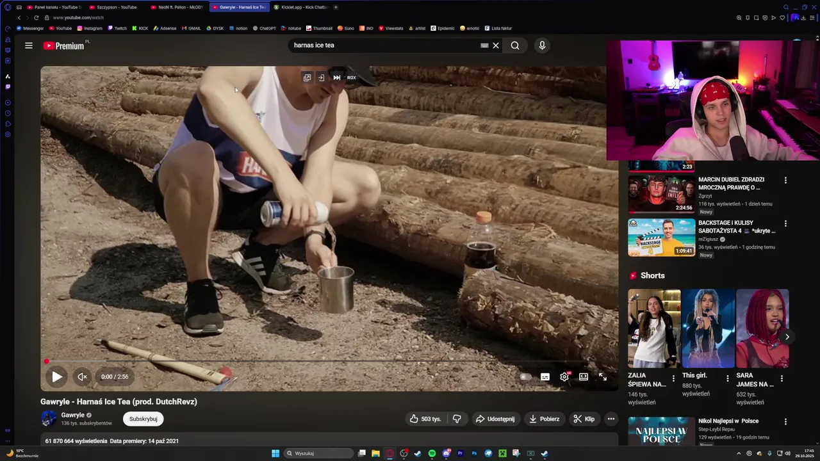Click the YouTube Premium logo

tap(64, 45)
